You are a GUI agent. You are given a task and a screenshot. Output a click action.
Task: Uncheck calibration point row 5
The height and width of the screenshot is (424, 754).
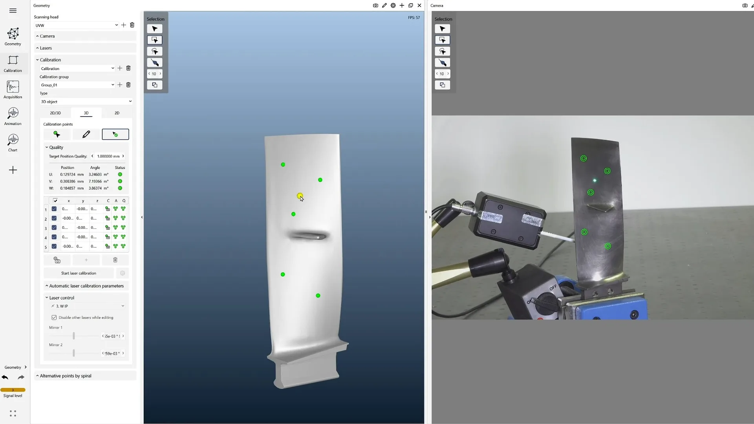point(54,247)
